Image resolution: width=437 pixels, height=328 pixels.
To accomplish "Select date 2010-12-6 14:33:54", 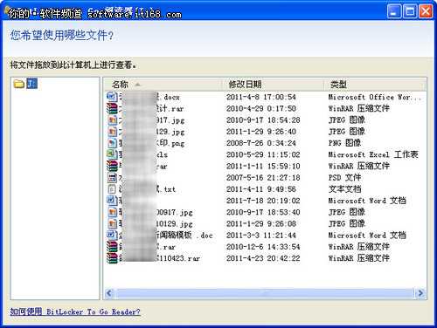I will click(263, 247).
